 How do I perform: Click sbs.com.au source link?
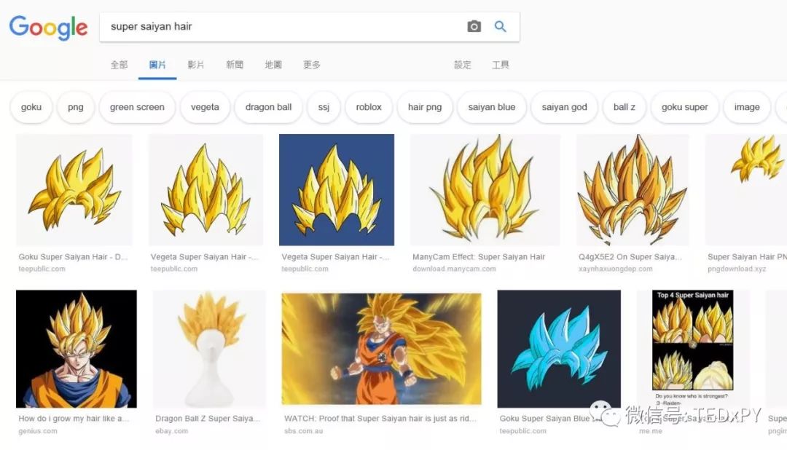point(304,431)
